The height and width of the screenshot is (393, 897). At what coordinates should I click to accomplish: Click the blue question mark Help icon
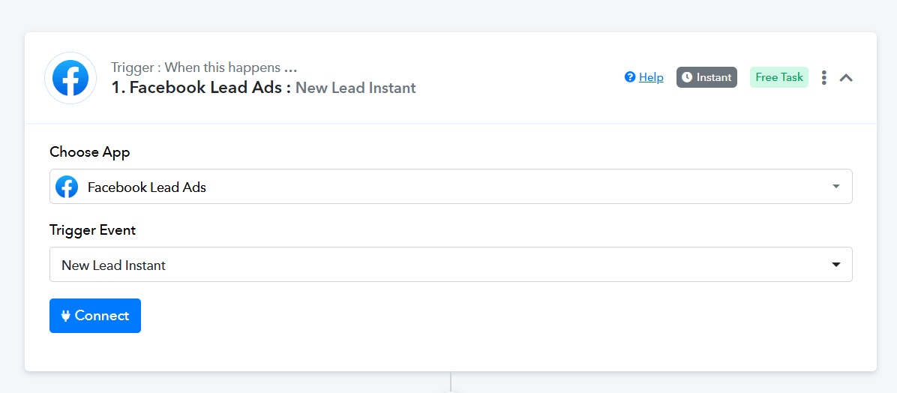click(630, 77)
